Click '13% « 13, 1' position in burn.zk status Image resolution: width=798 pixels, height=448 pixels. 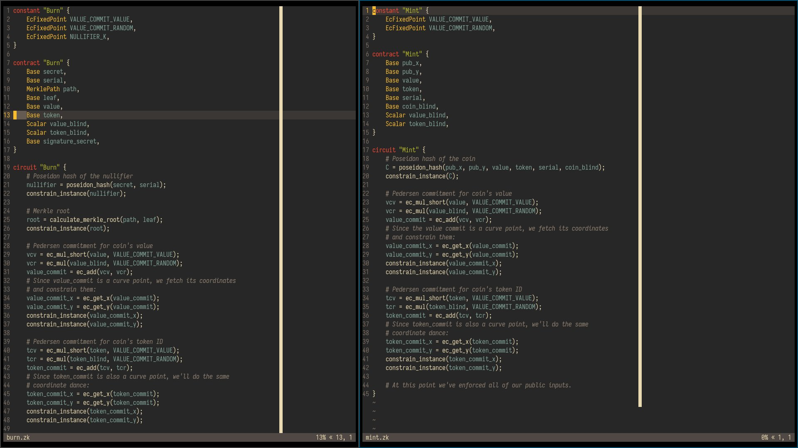pos(334,438)
